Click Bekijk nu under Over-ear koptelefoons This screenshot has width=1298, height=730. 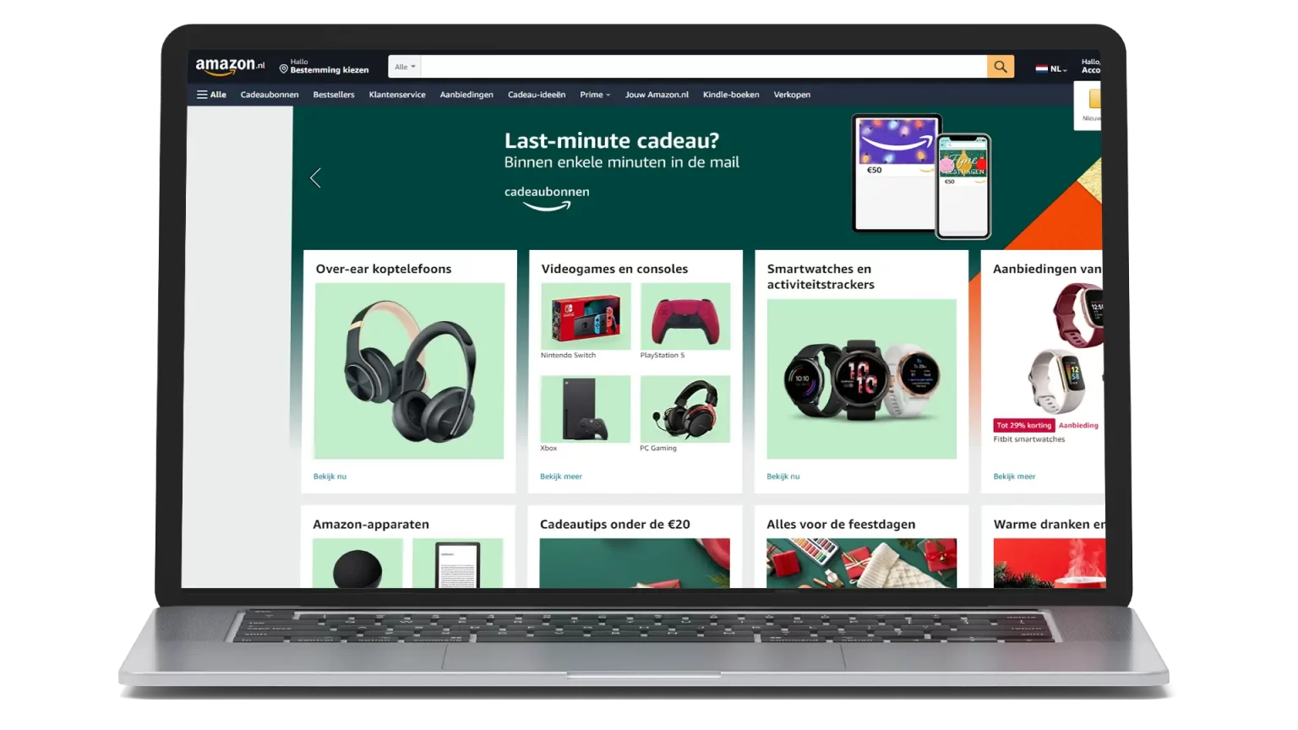click(x=330, y=477)
